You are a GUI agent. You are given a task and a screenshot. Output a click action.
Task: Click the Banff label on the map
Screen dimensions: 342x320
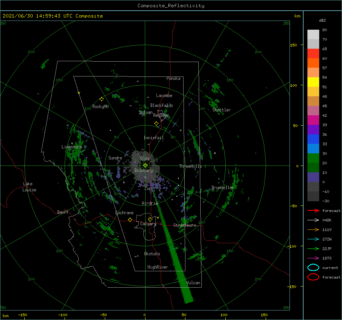[x=63, y=212]
